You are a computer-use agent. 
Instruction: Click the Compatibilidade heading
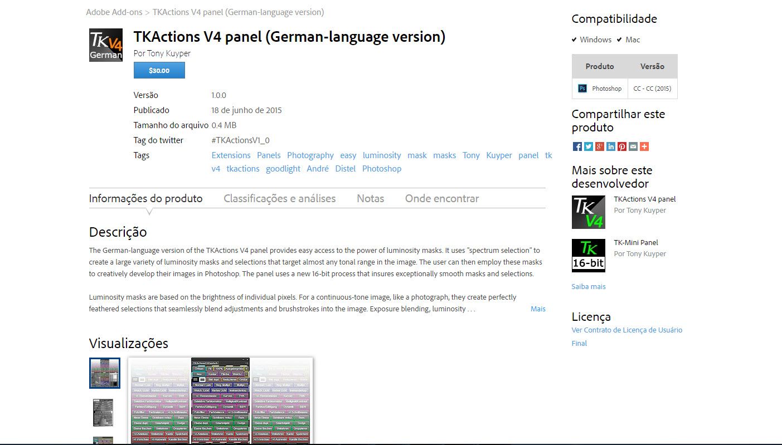click(x=614, y=19)
